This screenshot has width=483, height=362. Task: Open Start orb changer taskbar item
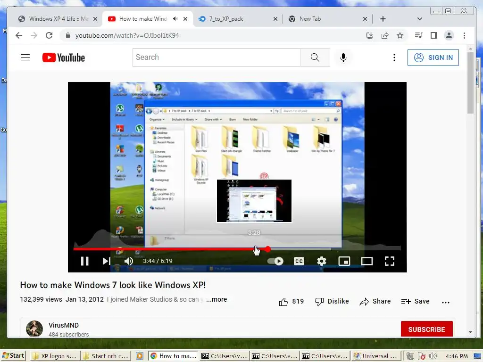coord(106,356)
